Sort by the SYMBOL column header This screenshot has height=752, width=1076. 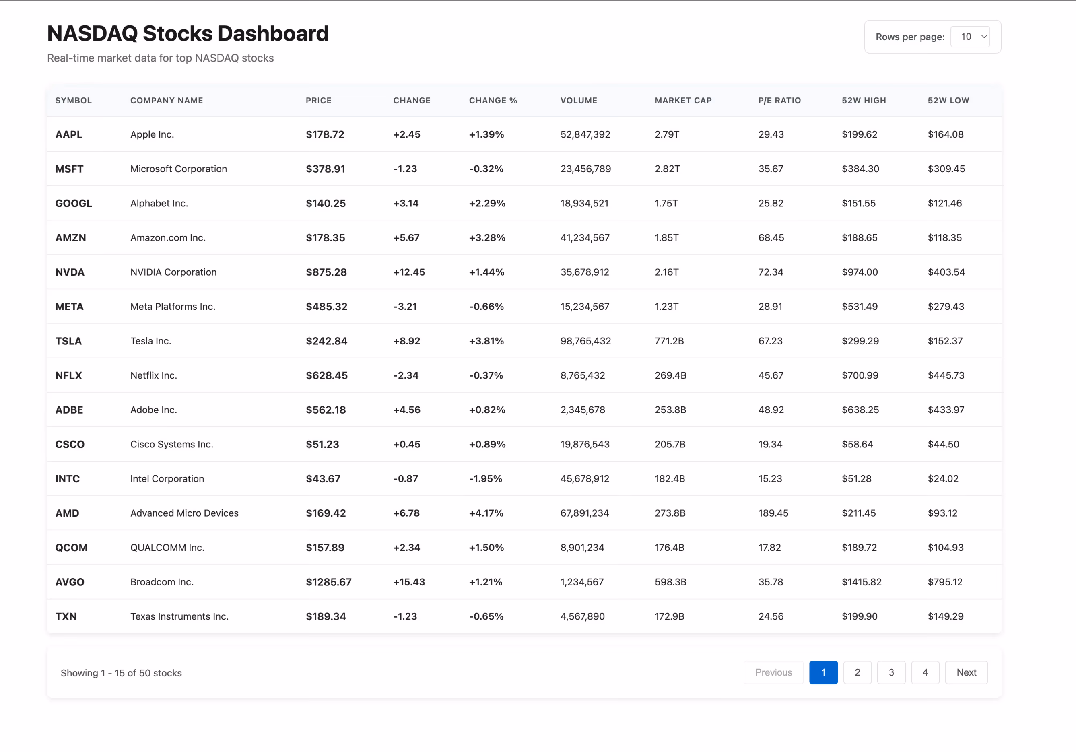coord(74,100)
